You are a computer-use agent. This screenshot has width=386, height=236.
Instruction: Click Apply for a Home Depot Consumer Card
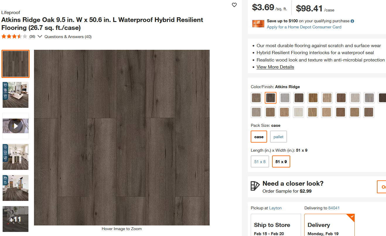[x=304, y=27]
